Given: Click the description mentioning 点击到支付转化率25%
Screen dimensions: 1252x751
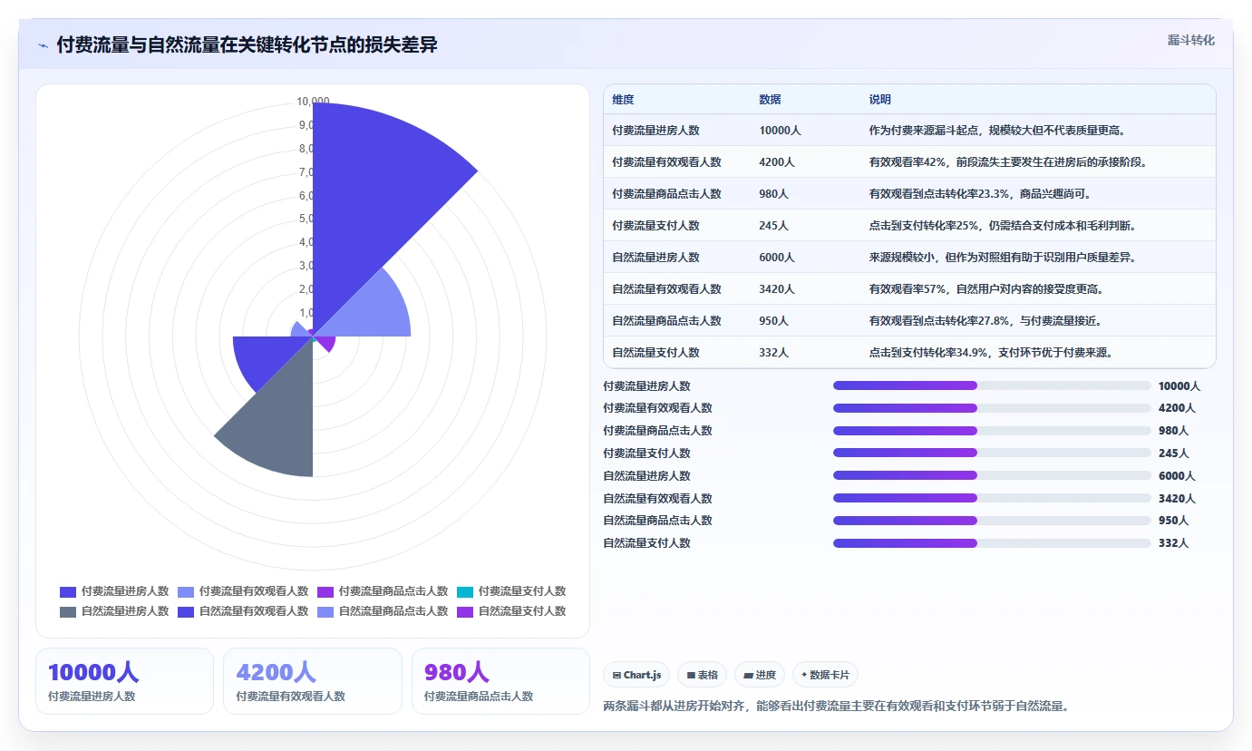Looking at the screenshot, I should 1003,226.
